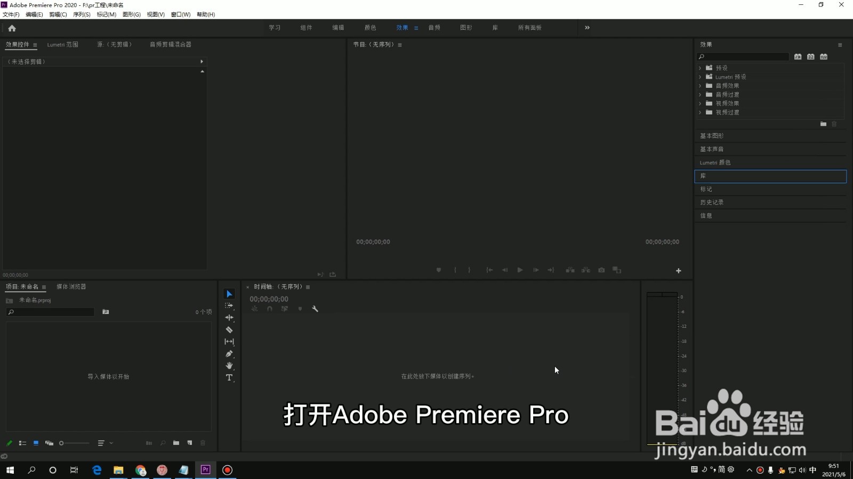Filter by YUV effects icon

(824, 57)
